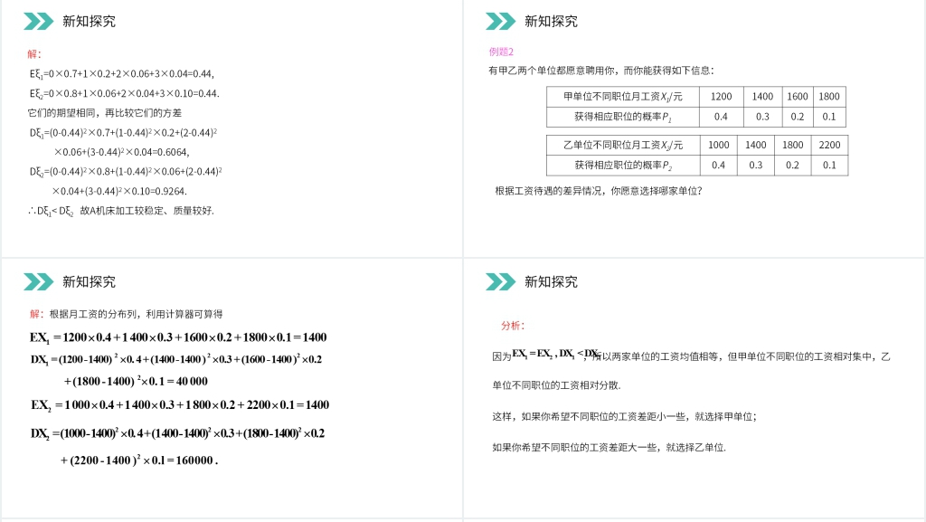Select the 乙单位不同职位月工资 header cell

[623, 146]
